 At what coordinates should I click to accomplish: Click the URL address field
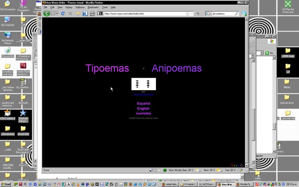(x=142, y=13)
